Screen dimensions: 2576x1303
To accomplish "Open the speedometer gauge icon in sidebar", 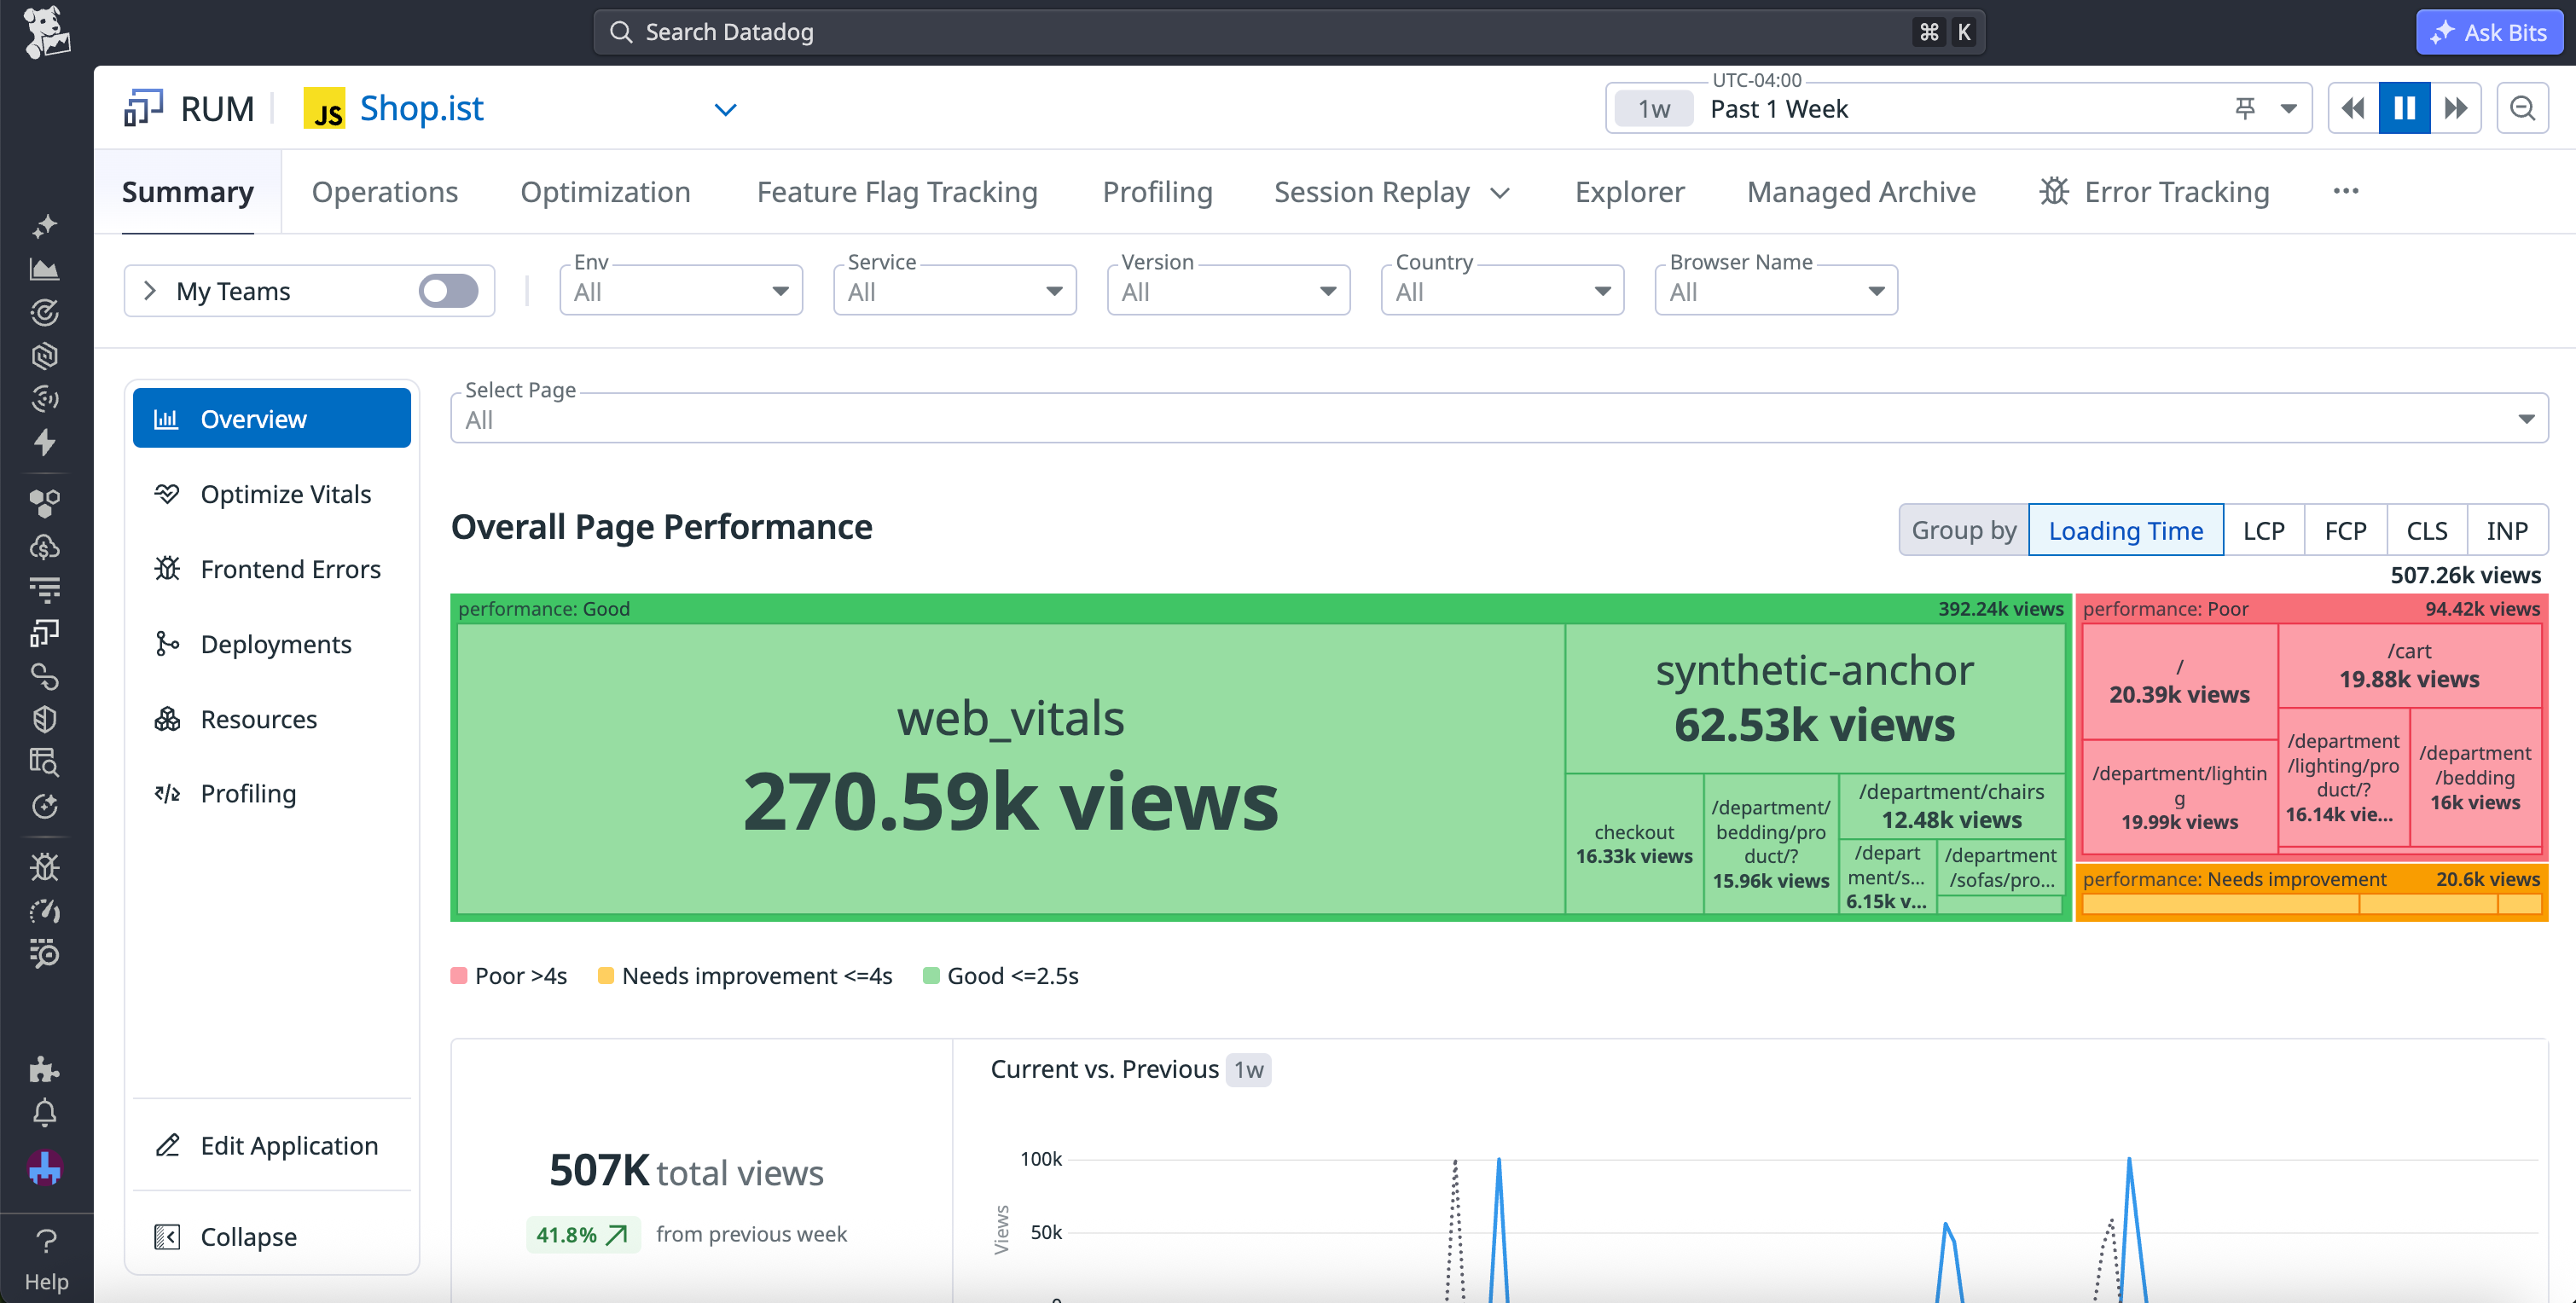I will (44, 911).
